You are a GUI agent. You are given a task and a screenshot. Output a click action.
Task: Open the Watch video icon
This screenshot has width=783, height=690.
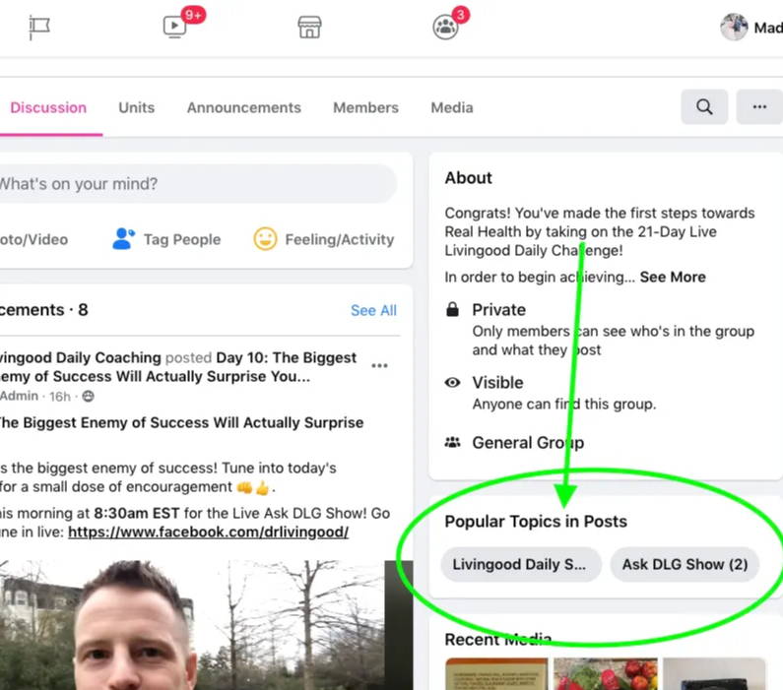174,26
